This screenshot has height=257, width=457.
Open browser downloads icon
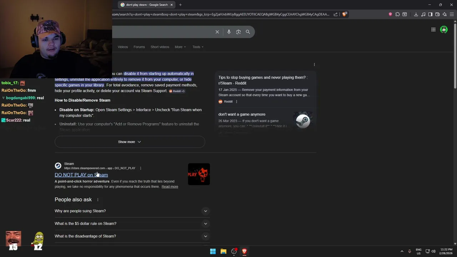(416, 14)
